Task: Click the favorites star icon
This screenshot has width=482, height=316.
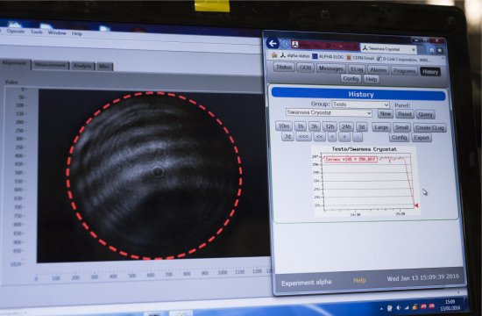Action: click(x=440, y=50)
